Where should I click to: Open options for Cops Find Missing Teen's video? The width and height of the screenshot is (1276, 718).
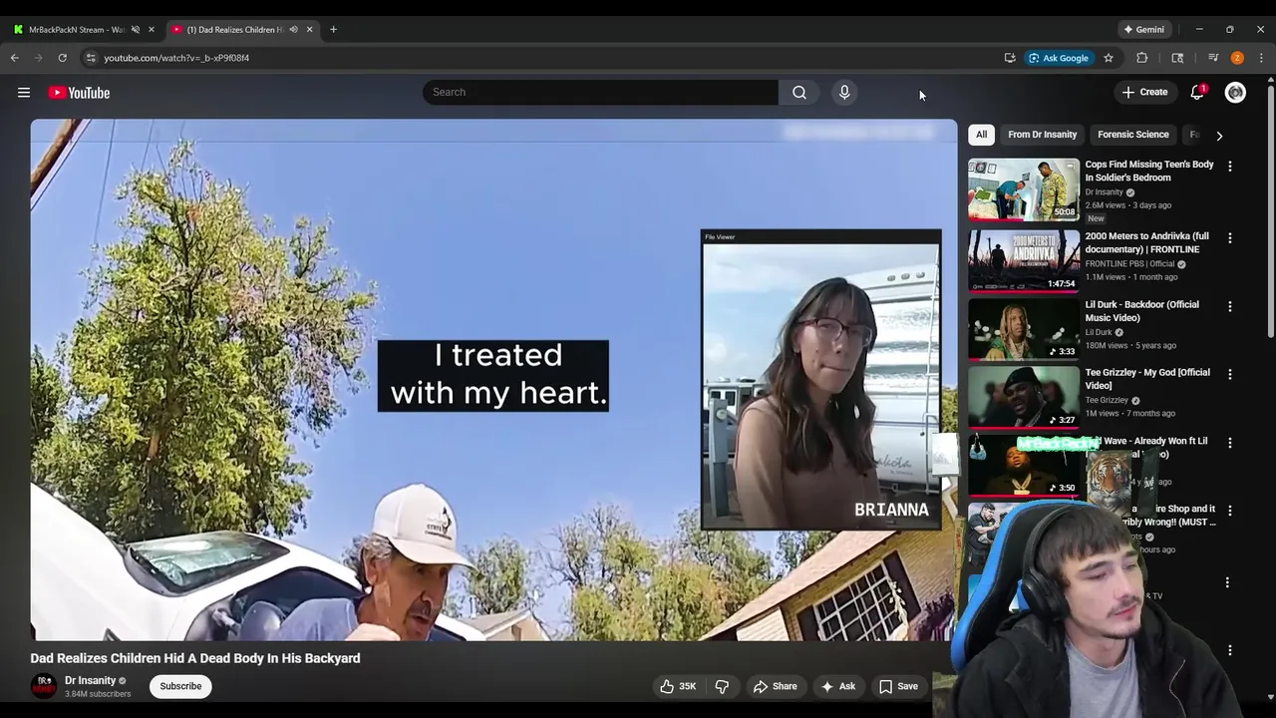click(x=1229, y=167)
